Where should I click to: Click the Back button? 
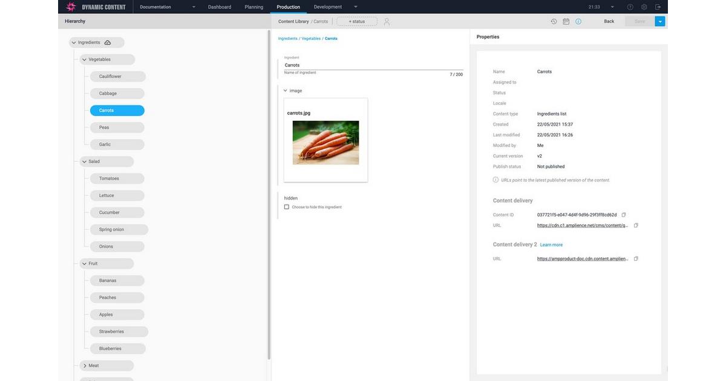click(609, 21)
